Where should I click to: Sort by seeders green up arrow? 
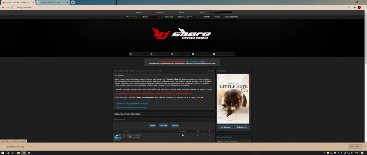pos(198,131)
